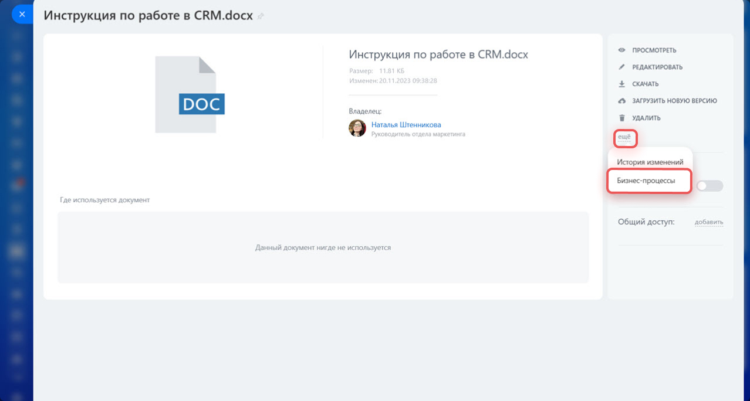
Task: Open the owner's avatar photo
Action: (357, 128)
